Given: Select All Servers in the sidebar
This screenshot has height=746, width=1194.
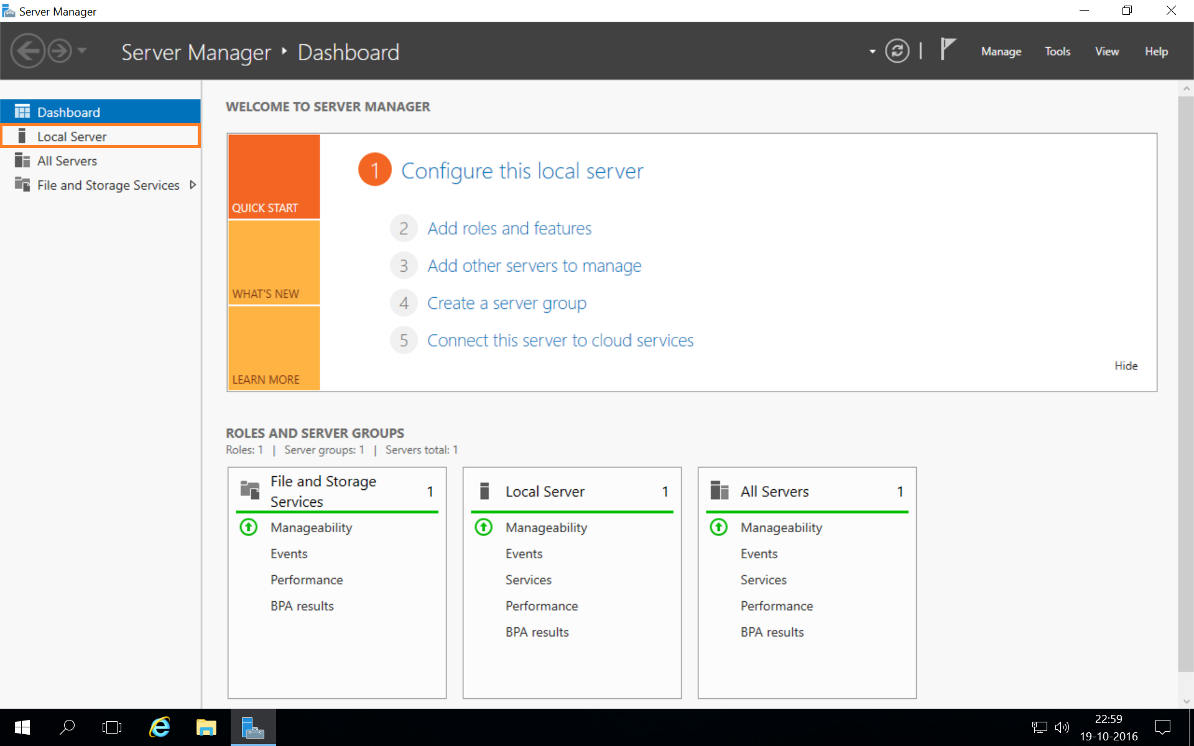Looking at the screenshot, I should 100,160.
